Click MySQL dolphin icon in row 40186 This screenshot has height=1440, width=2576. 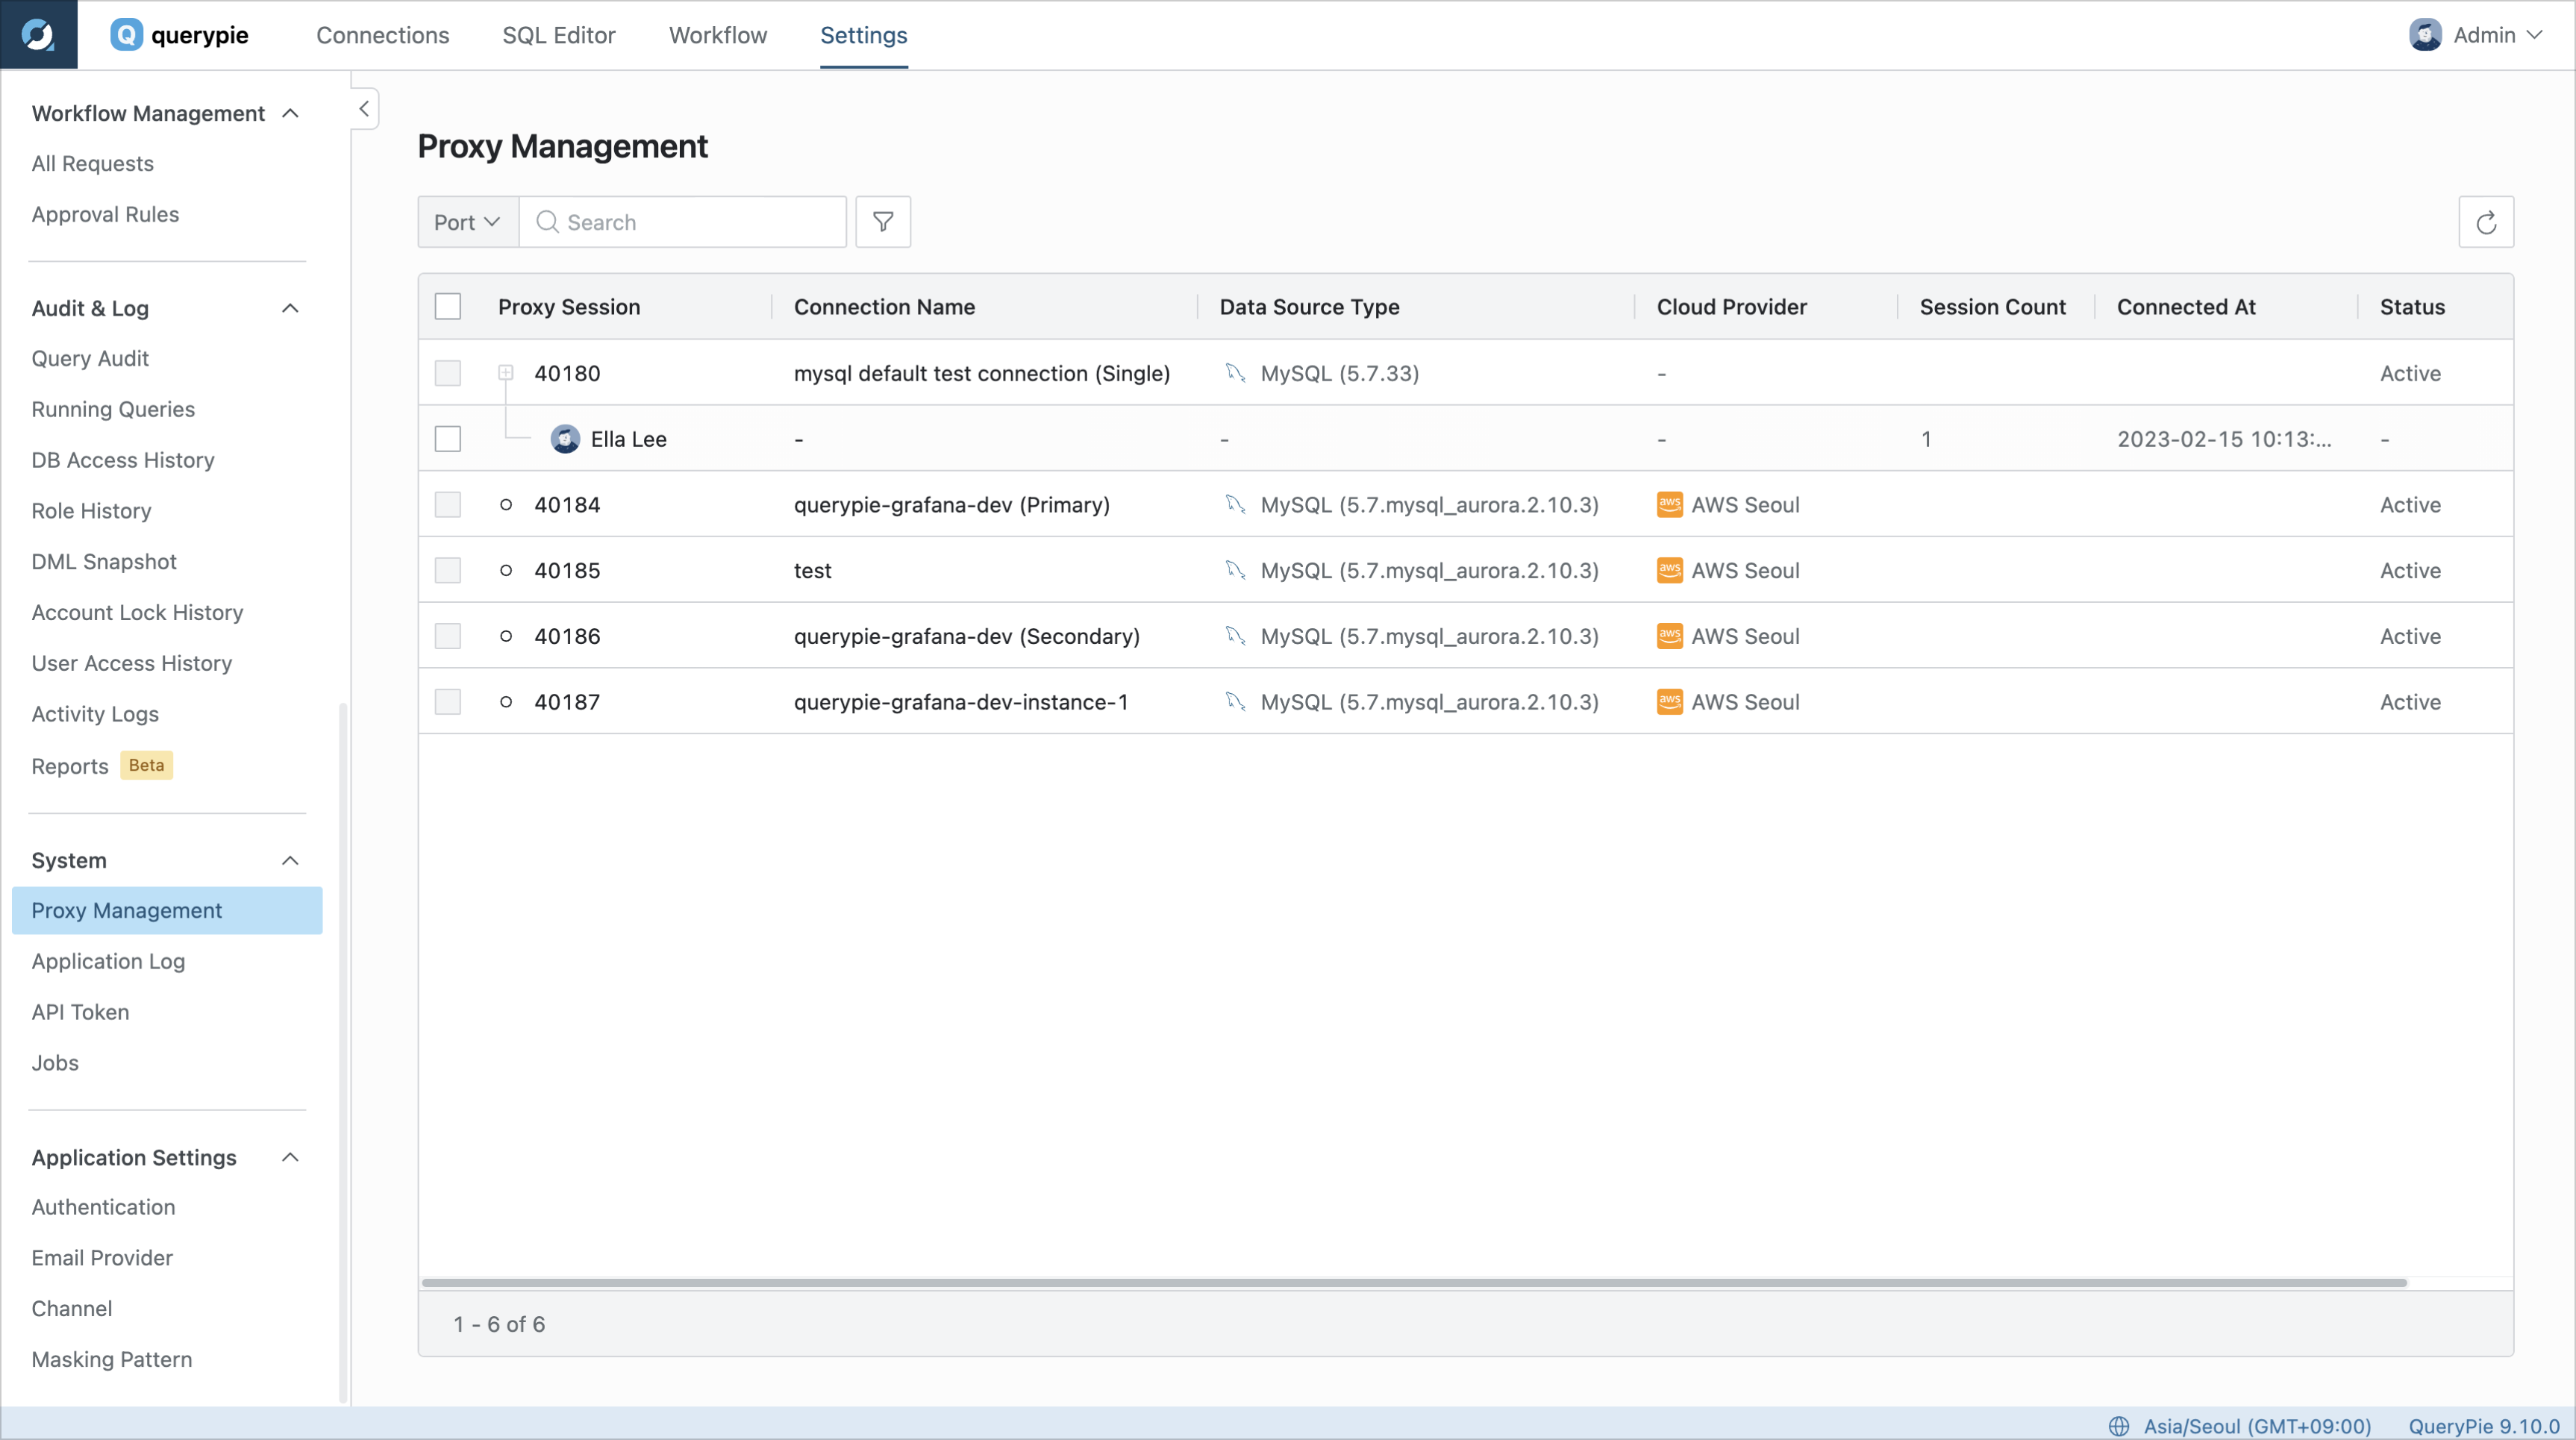pyautogui.click(x=1235, y=636)
